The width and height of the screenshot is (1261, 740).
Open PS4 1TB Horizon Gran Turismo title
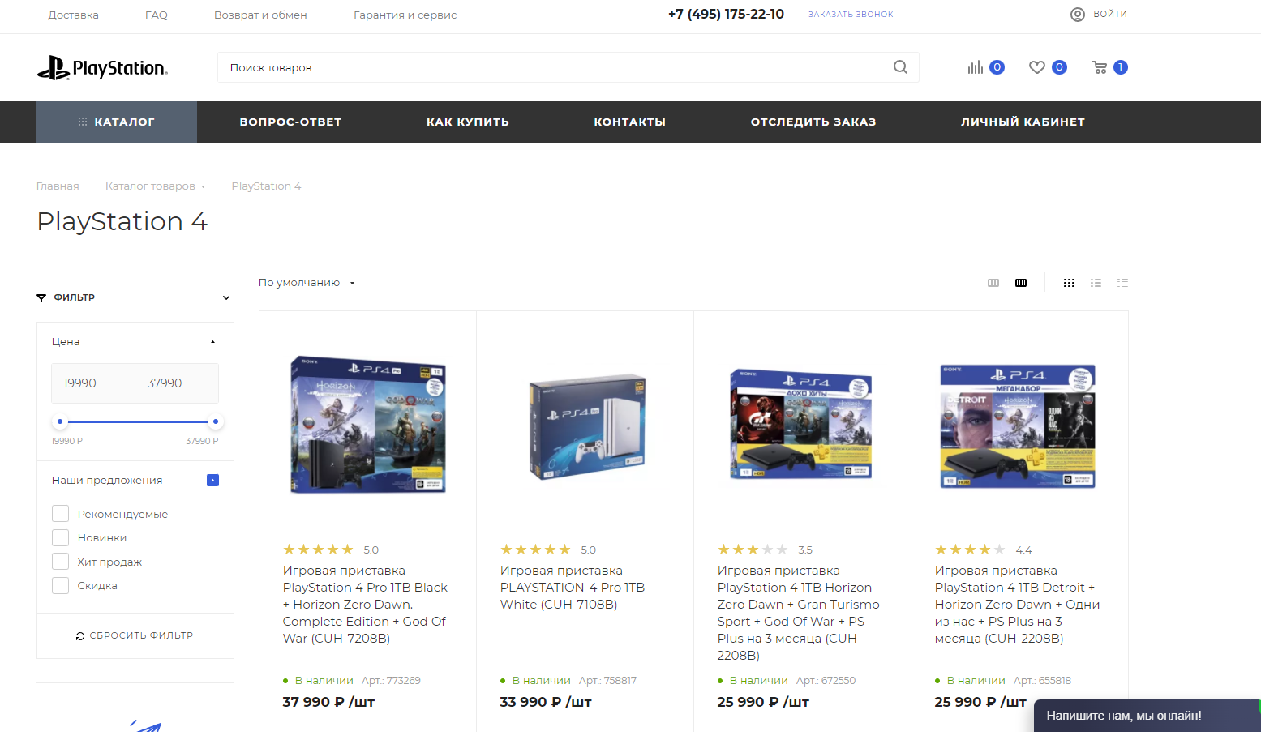pyautogui.click(x=799, y=613)
